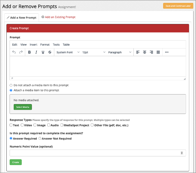Apply strikethrough formatting

(49, 52)
